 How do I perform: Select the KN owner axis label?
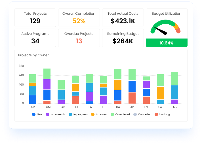pyautogui.click(x=146, y=107)
